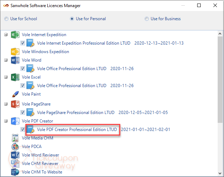Toggle the Office licence checkbox under Vole Excel
Image resolution: width=224 pixels, height=177 pixels.
click(x=23, y=86)
